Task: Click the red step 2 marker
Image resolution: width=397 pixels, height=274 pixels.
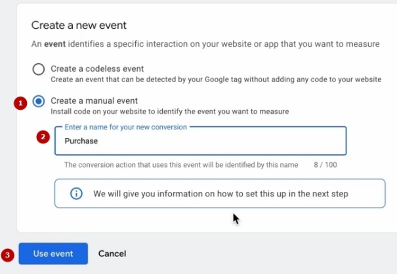Action: click(43, 137)
